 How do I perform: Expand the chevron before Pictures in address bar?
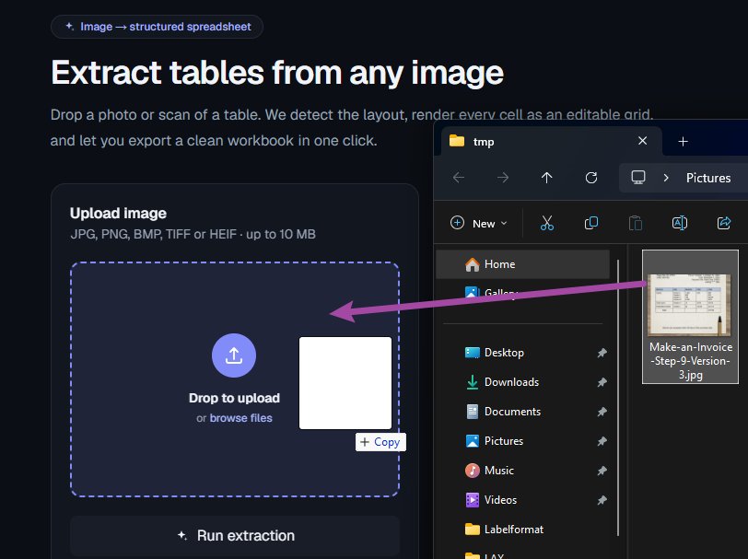pos(666,178)
